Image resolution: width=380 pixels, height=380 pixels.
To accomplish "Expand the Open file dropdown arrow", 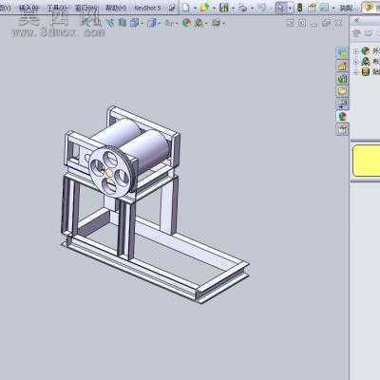I will [x=214, y=9].
